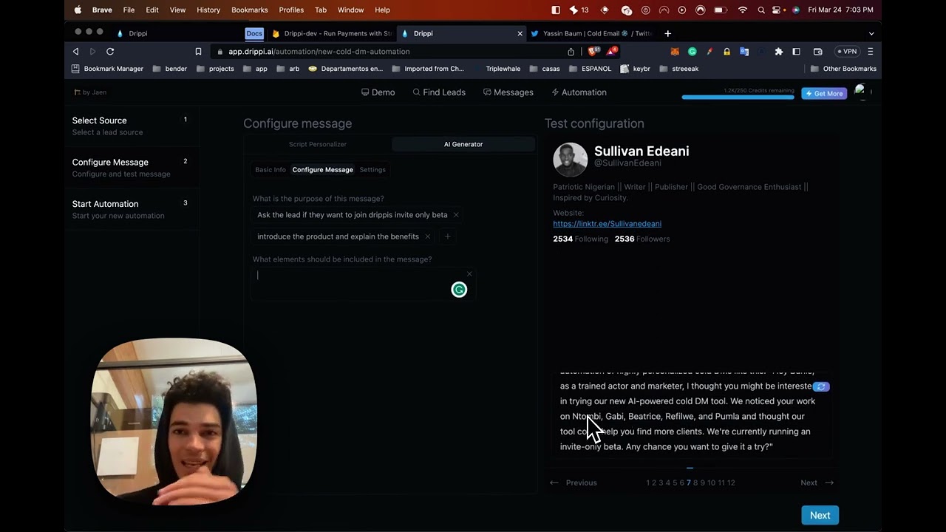This screenshot has height=532, width=946.
Task: Go to Messages section
Action: [508, 92]
